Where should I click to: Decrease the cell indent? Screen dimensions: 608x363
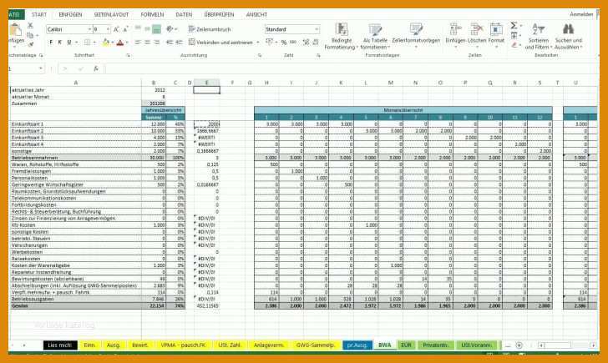pos(170,43)
